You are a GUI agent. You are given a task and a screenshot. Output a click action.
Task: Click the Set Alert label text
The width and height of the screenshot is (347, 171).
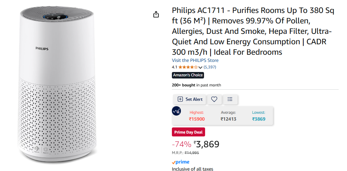194,99
